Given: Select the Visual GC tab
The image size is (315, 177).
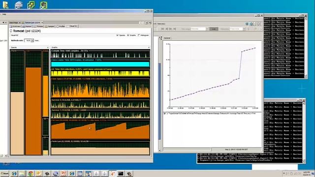Looking at the screenshot, I should (72, 26).
